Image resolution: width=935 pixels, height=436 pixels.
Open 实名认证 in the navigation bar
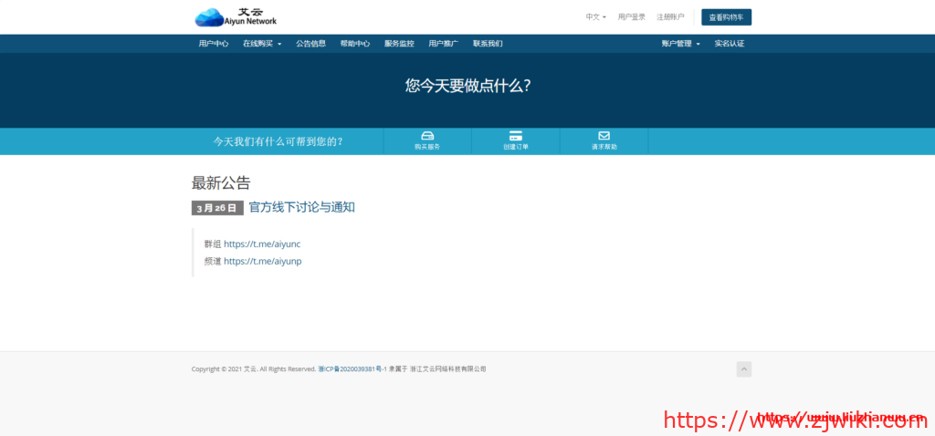tap(730, 44)
